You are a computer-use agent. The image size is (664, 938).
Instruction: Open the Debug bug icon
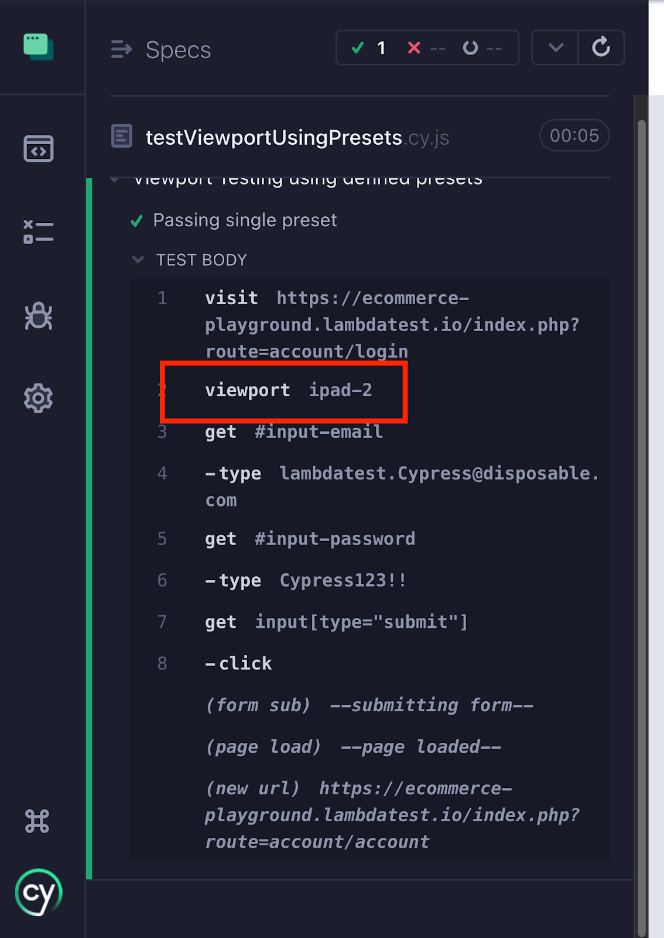(39, 316)
